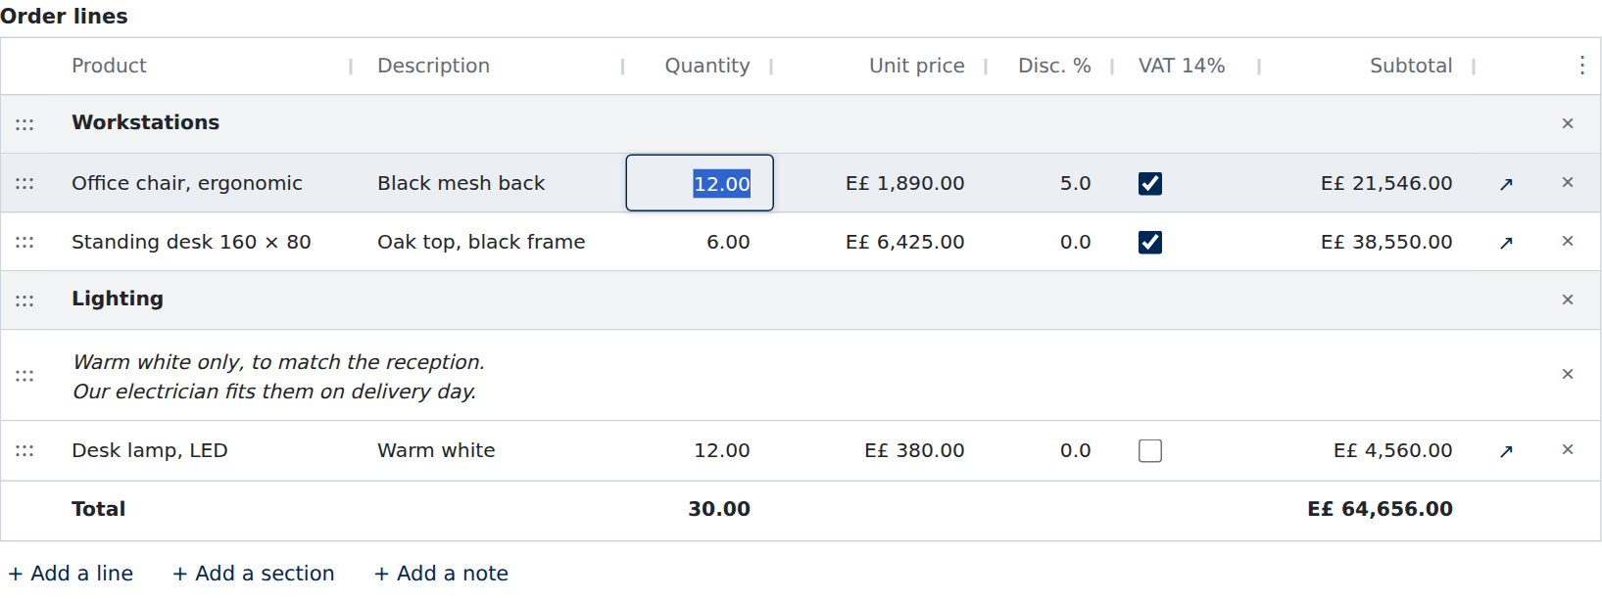Viewport: 1602px width, 599px height.
Task: Select the Standing desk quantity 6.00
Action: coord(728,242)
